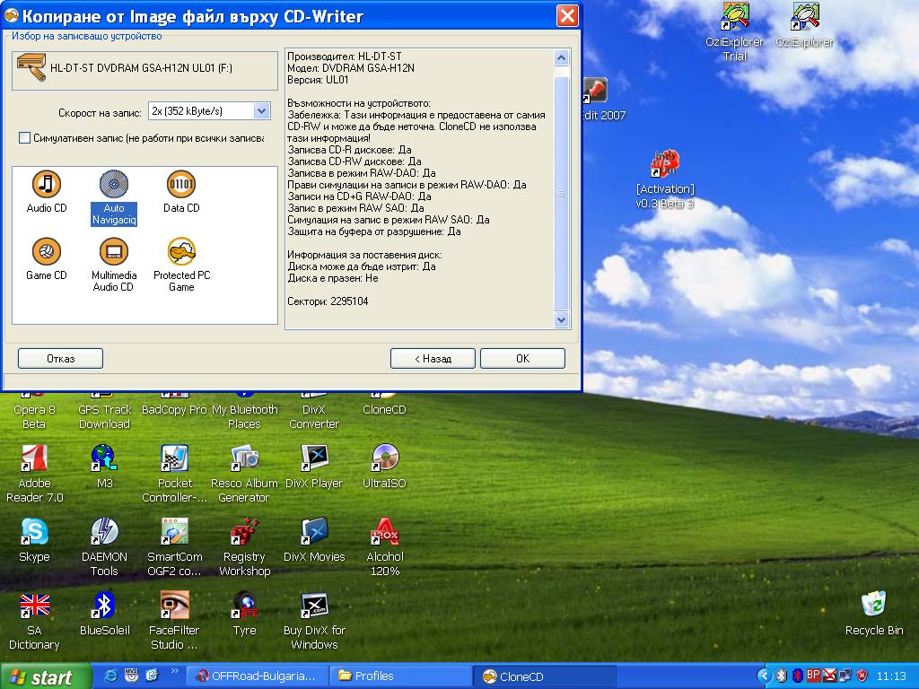Image resolution: width=919 pixels, height=689 pixels.
Task: Pick the Multimedia Audio CD profile
Action: point(114,252)
